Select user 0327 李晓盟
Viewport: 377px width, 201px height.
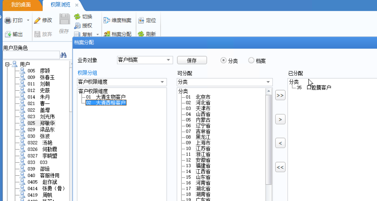point(42,156)
